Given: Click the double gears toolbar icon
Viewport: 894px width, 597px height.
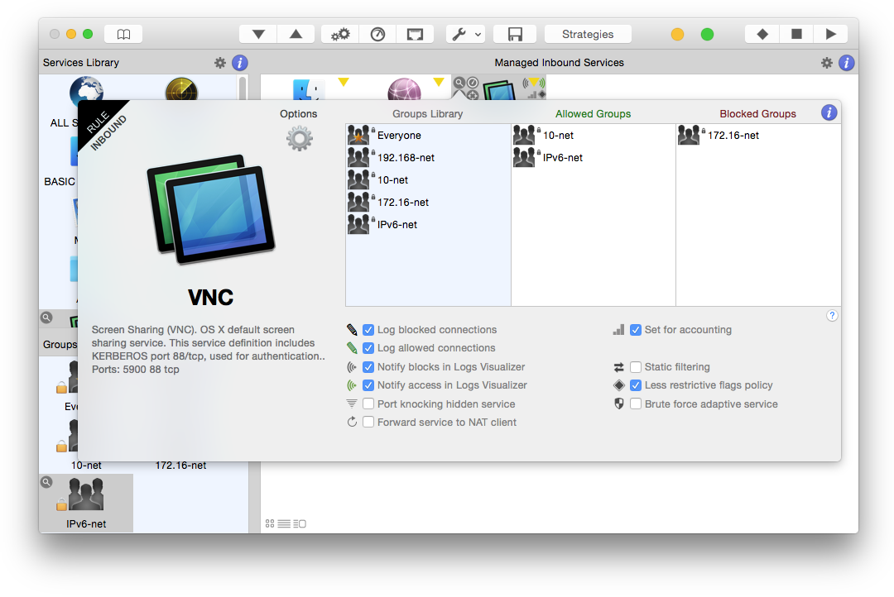Looking at the screenshot, I should [x=340, y=34].
